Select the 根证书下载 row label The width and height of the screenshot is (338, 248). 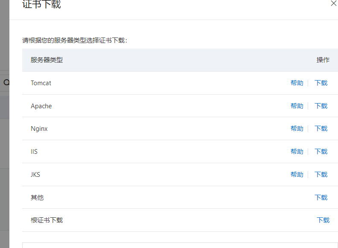pyautogui.click(x=47, y=220)
